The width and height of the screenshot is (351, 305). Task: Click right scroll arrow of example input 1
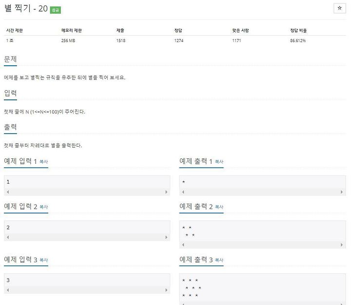click(166, 192)
